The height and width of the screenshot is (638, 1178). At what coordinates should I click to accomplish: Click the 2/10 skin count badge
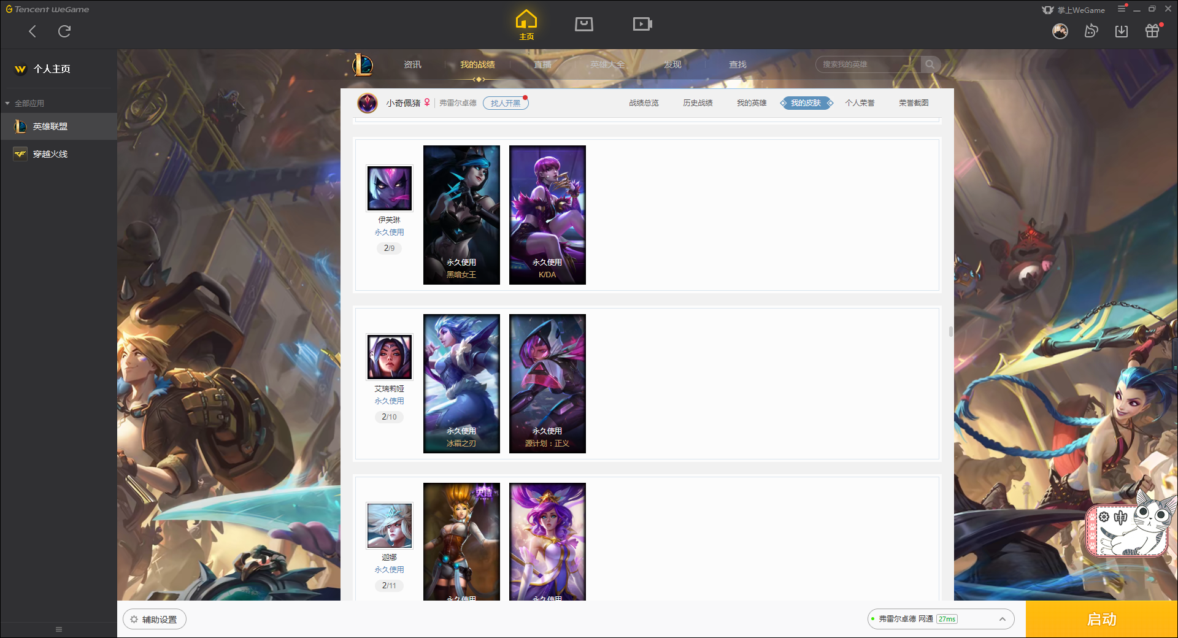[x=389, y=417]
